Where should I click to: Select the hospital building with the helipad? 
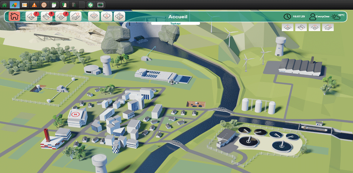(x=77, y=117)
